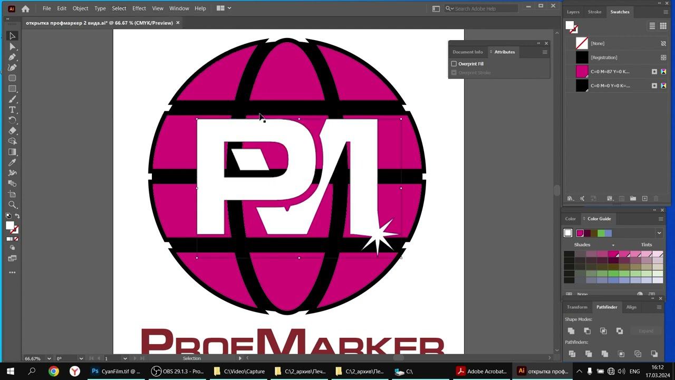Click Minus Back pathfinder icon

654,354
